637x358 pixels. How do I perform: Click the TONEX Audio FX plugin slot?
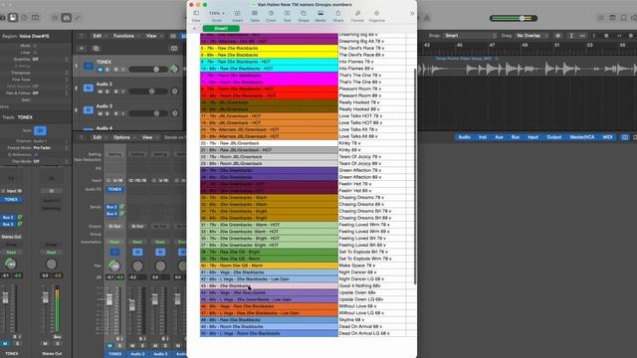115,190
